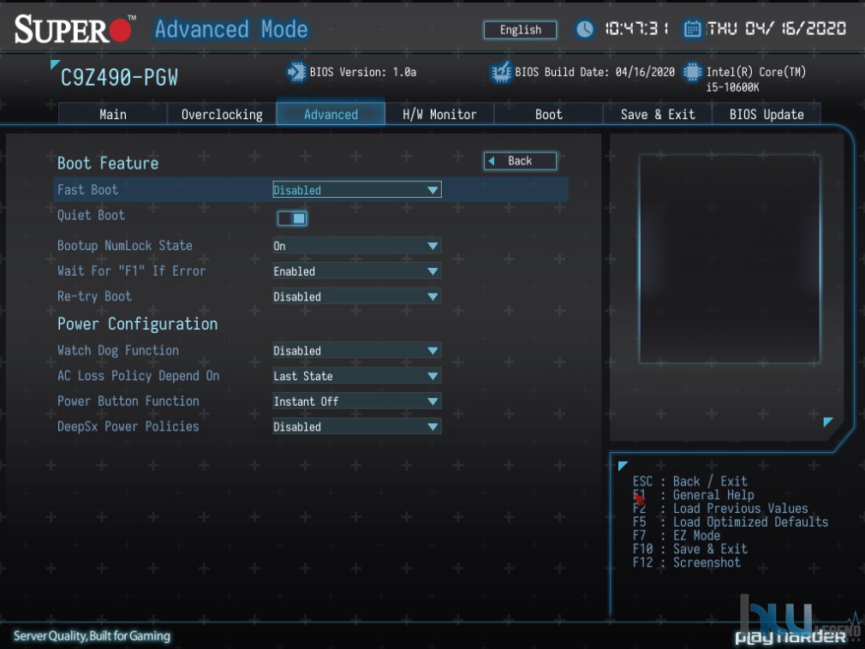Click the Back button

click(x=520, y=161)
